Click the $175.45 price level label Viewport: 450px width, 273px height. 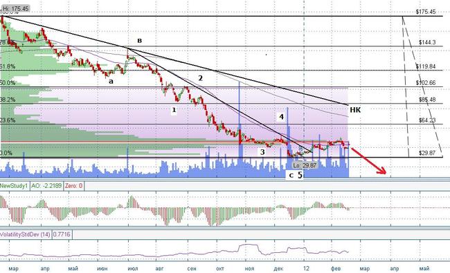coord(426,12)
